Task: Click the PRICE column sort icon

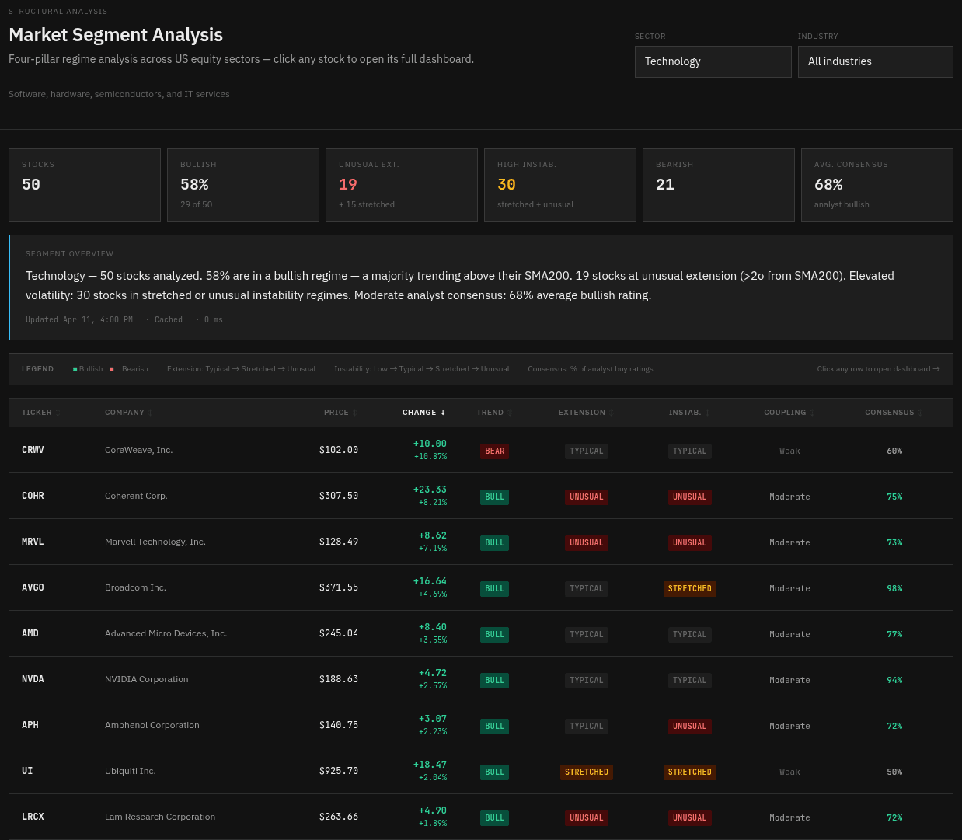Action: pyautogui.click(x=354, y=412)
